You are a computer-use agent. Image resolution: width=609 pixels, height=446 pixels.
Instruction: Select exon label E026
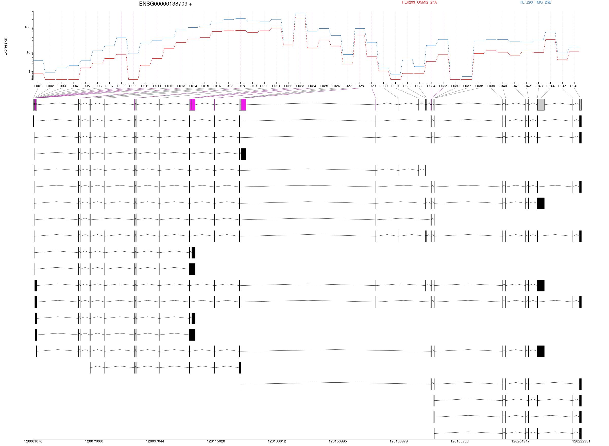[336, 86]
